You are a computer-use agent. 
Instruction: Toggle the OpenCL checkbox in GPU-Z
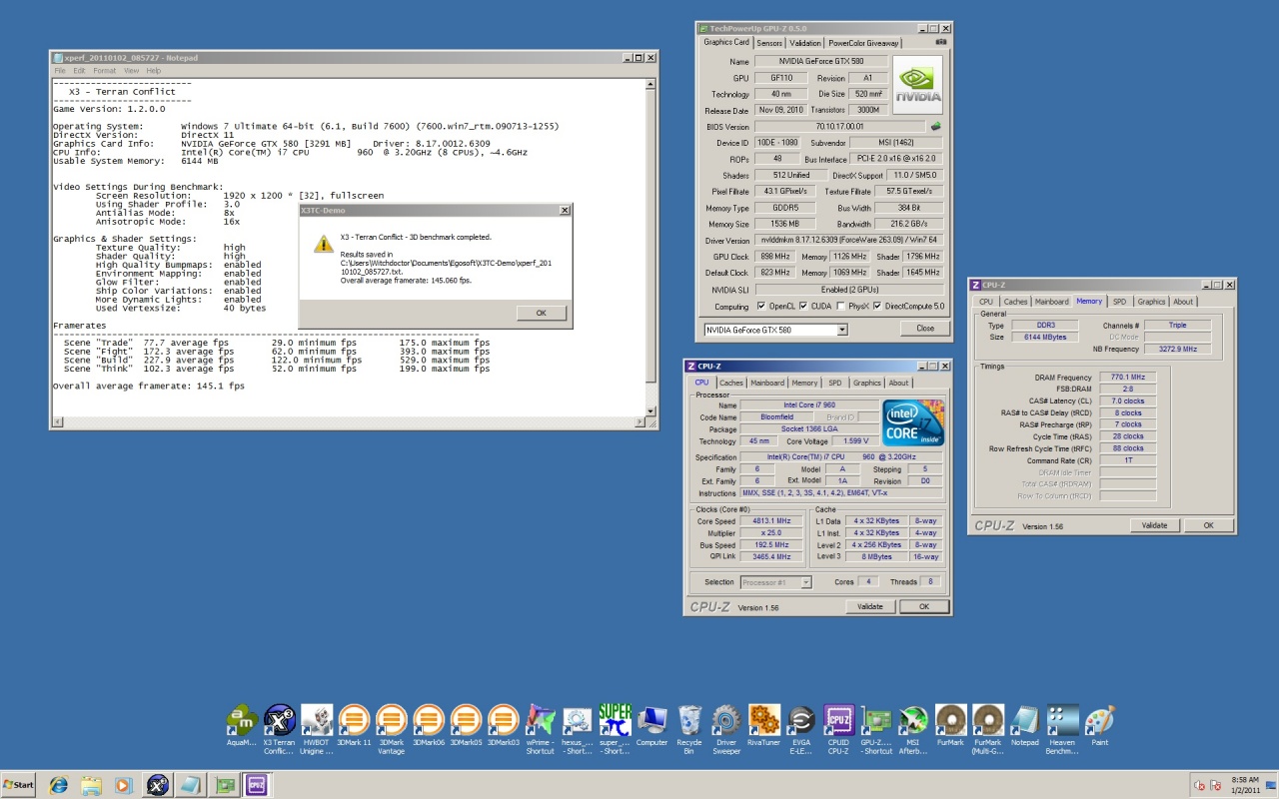pos(762,307)
